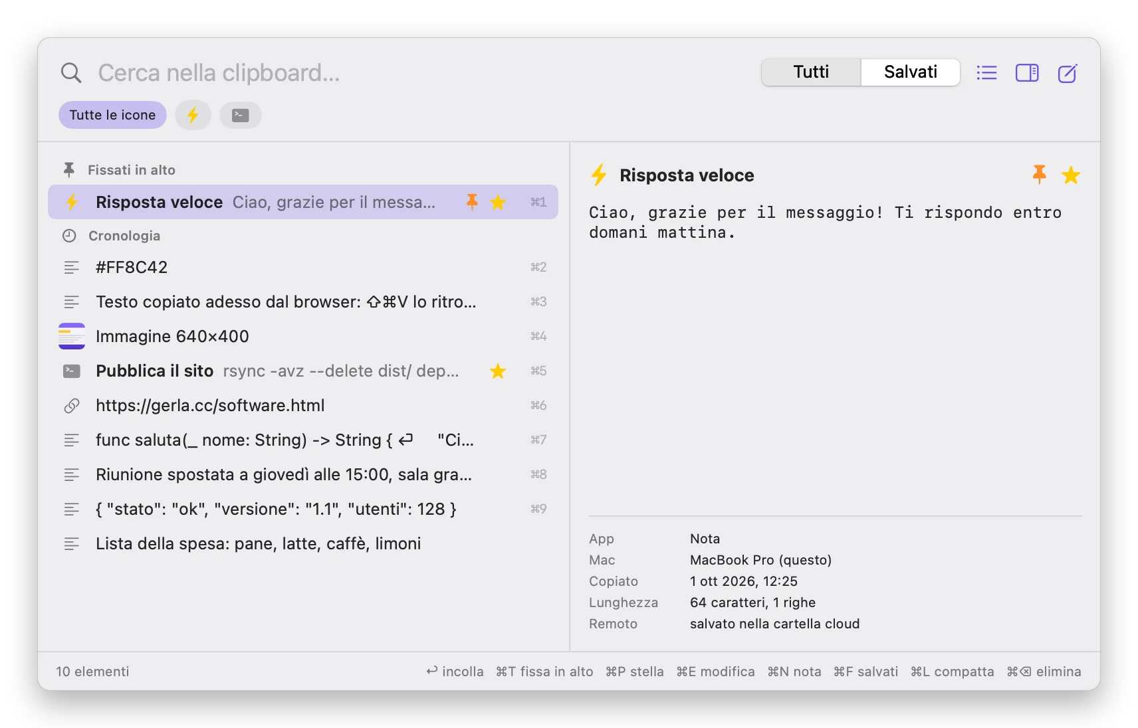Image resolution: width=1138 pixels, height=728 pixels.
Task: Click ⌘F salvati footer hint
Action: pyautogui.click(x=865, y=672)
